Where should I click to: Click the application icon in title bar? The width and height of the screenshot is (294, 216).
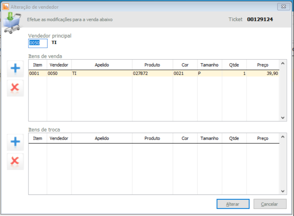(5, 7)
